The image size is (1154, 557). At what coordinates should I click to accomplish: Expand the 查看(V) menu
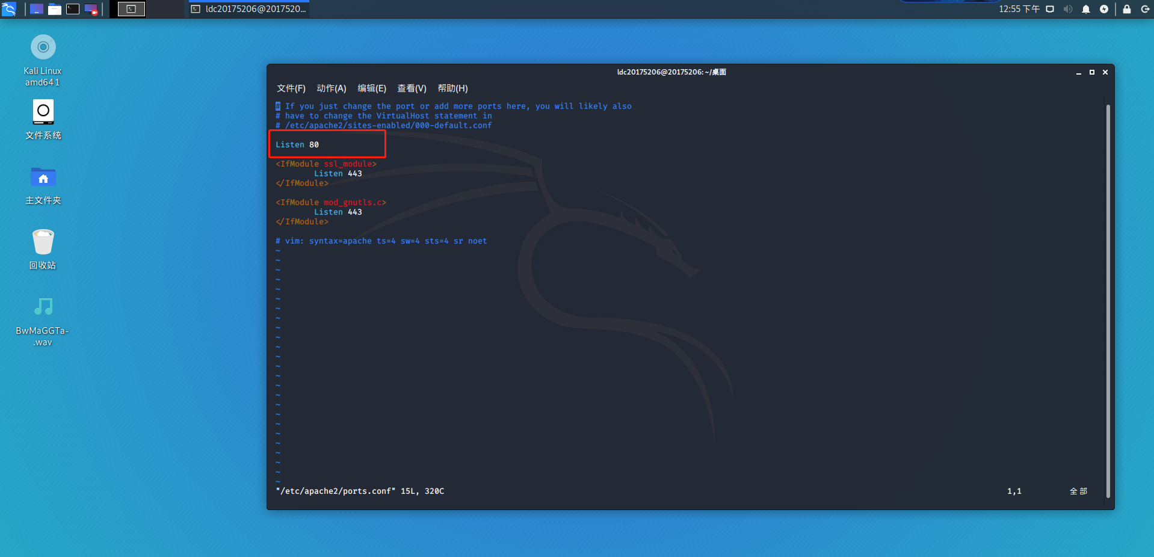412,88
